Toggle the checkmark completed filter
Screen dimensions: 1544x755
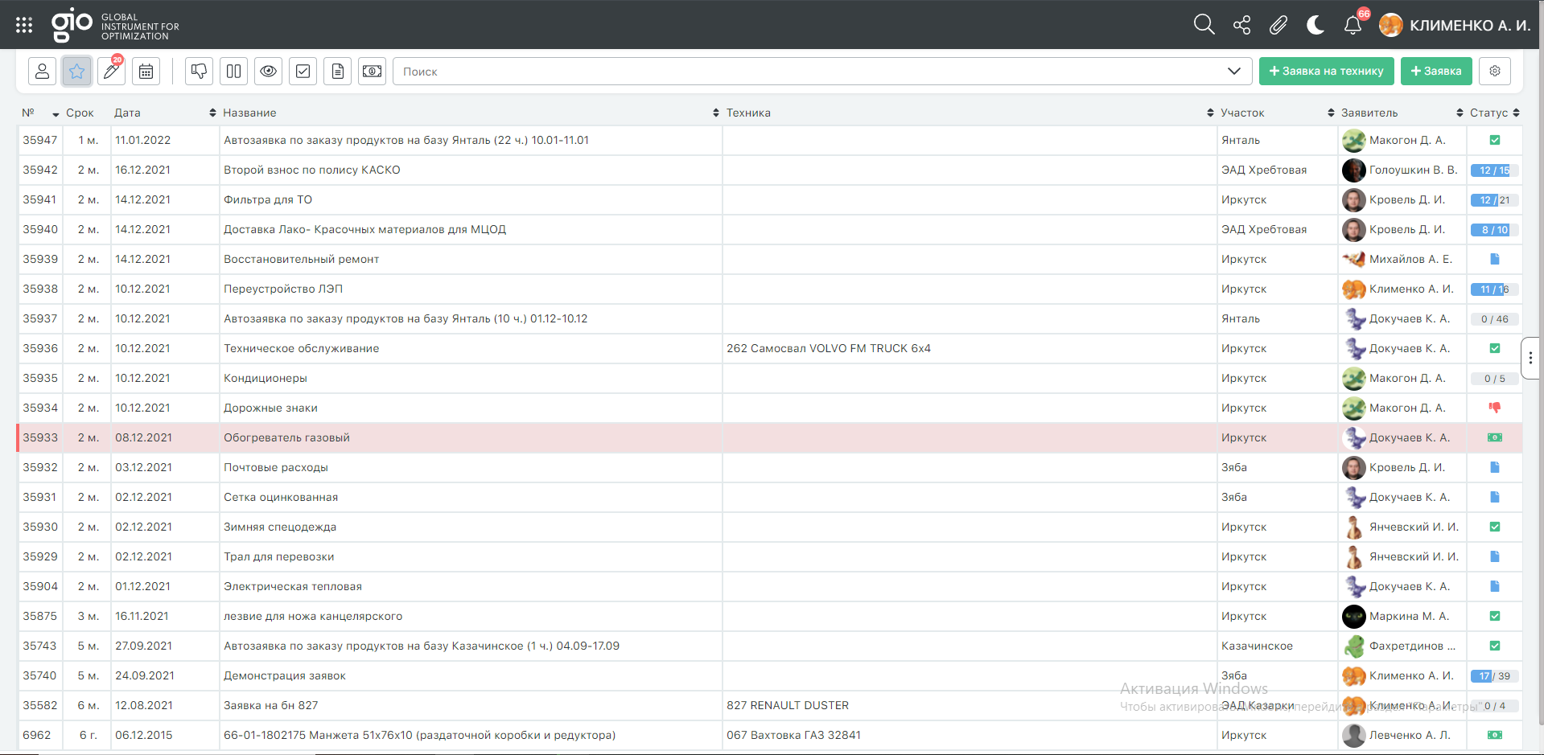303,72
